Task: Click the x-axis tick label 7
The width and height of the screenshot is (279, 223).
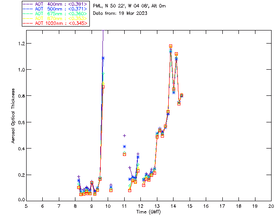Action: pos(59,206)
